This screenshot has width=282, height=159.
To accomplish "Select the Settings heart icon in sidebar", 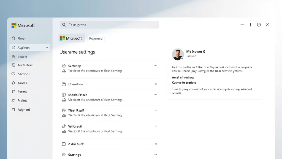I will point(13,74).
